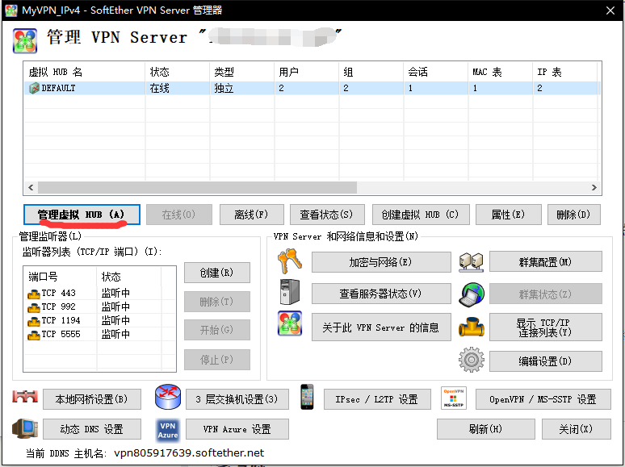625x467 pixels.
Task: Click the 在线(O) button
Action: tap(179, 215)
